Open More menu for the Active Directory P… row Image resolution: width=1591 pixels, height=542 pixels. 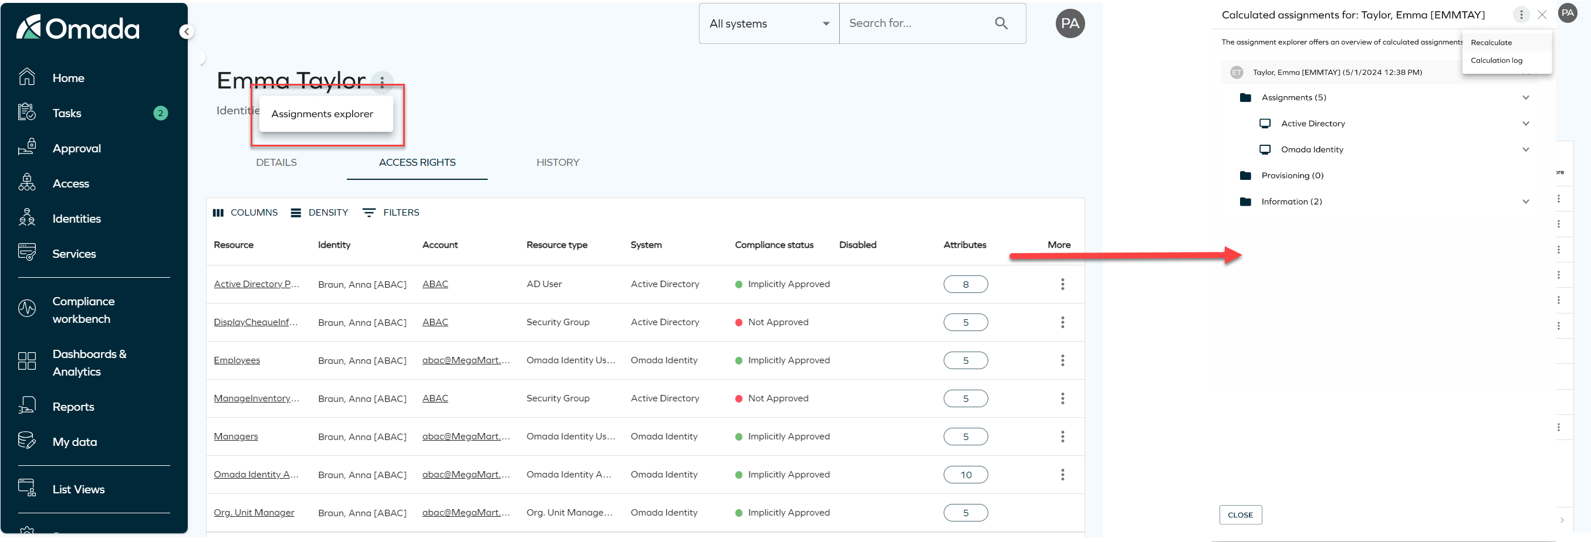coord(1062,284)
